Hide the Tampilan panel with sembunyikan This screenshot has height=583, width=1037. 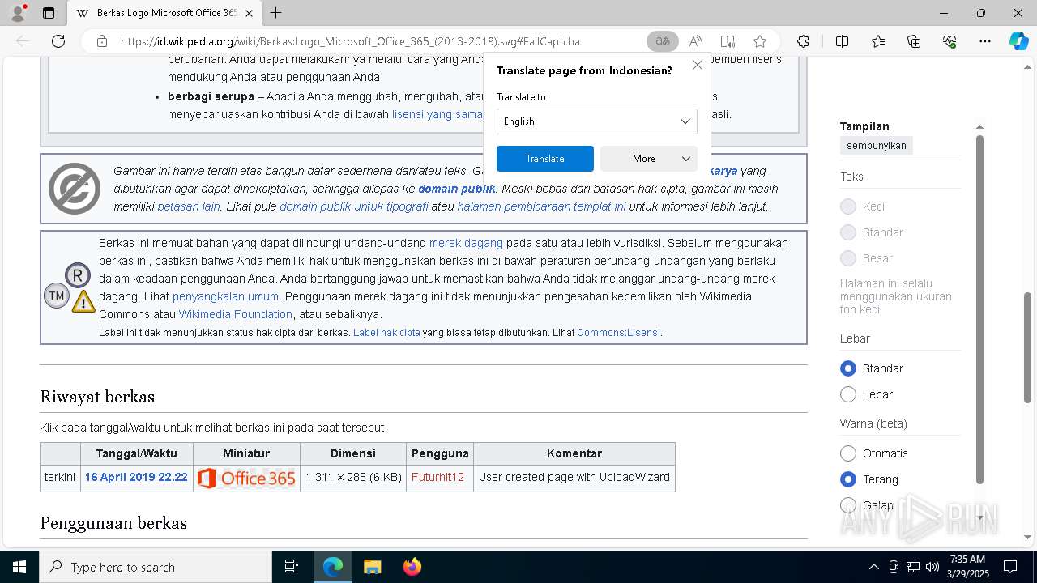pyautogui.click(x=877, y=146)
